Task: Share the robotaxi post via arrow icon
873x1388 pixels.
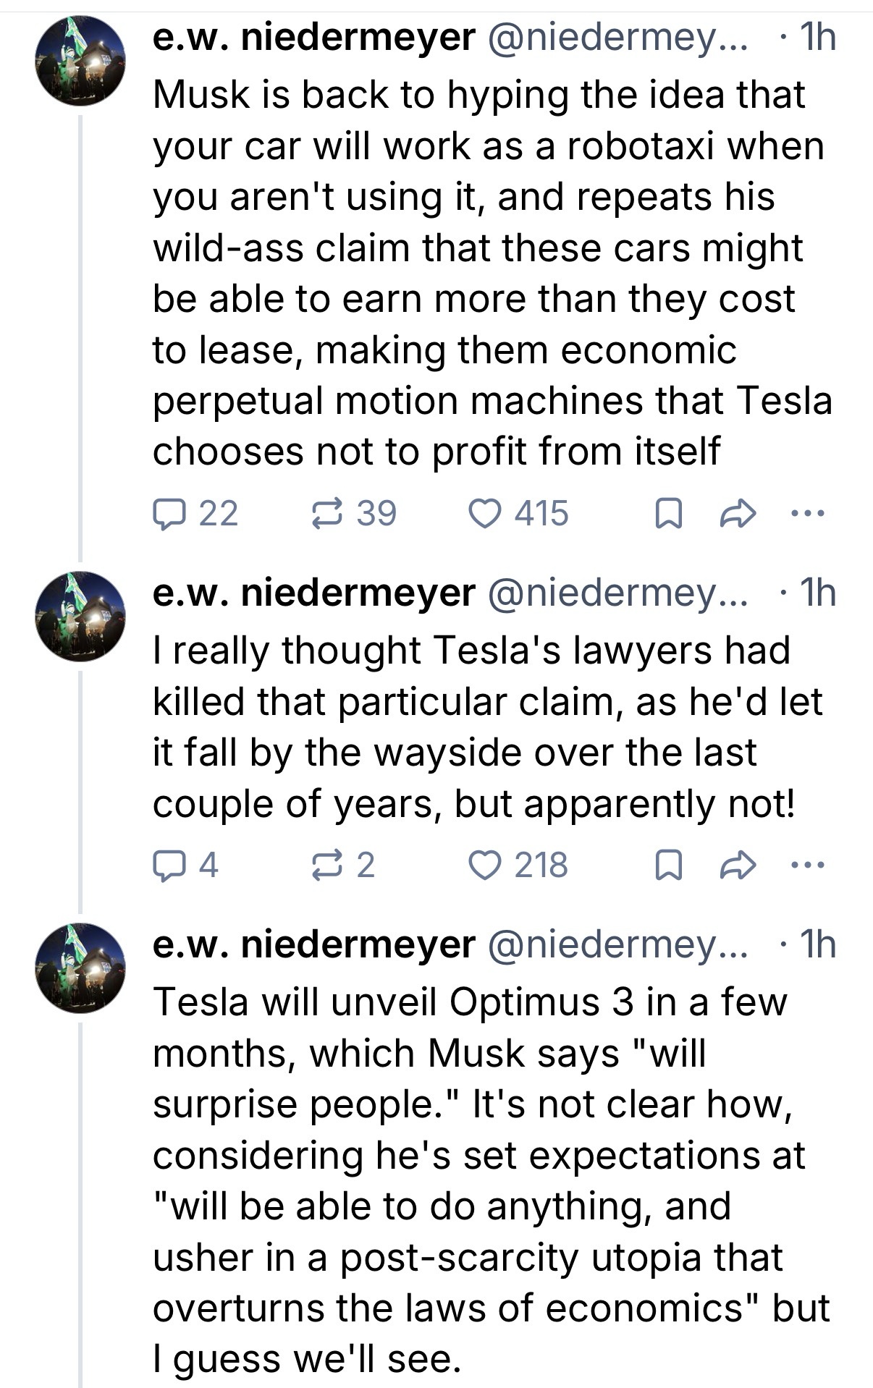Action: (x=737, y=515)
